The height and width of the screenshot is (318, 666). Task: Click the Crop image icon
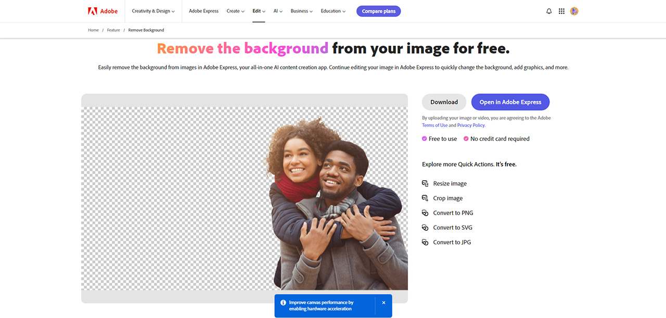point(425,198)
